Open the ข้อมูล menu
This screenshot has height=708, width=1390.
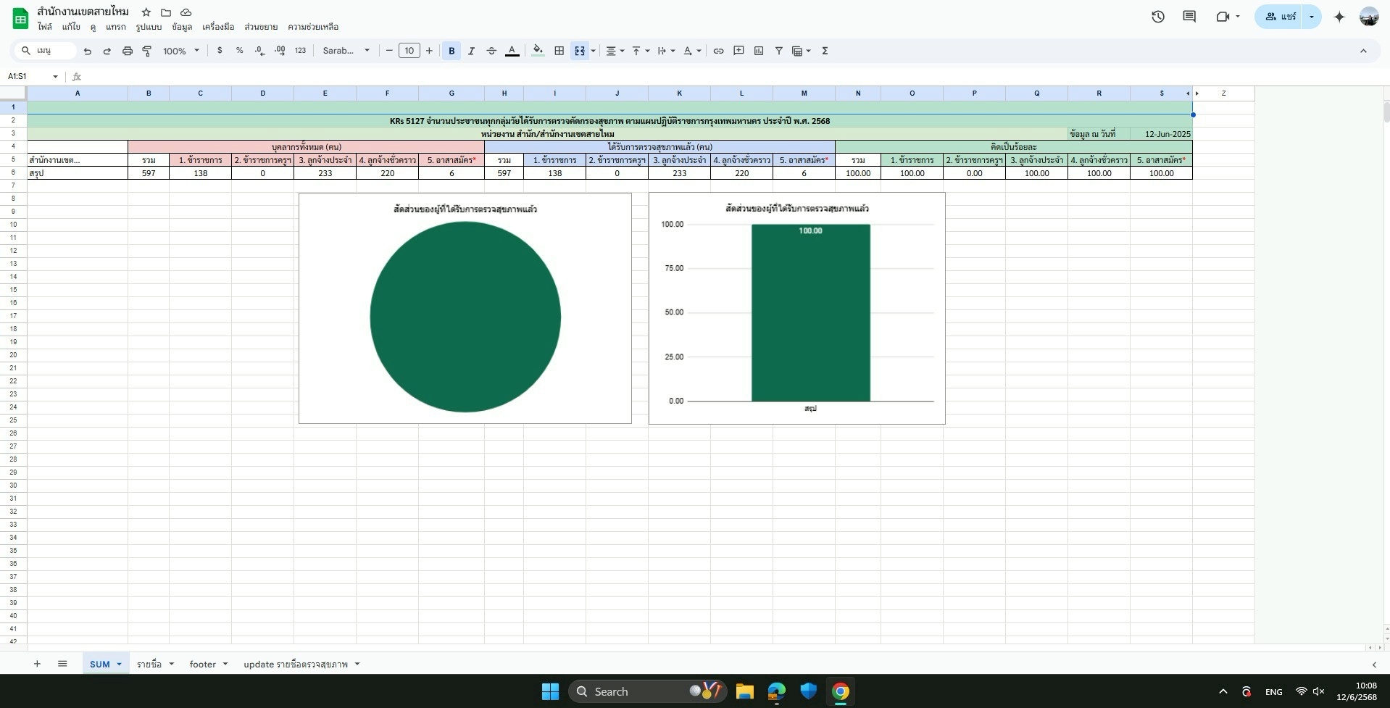(x=182, y=27)
